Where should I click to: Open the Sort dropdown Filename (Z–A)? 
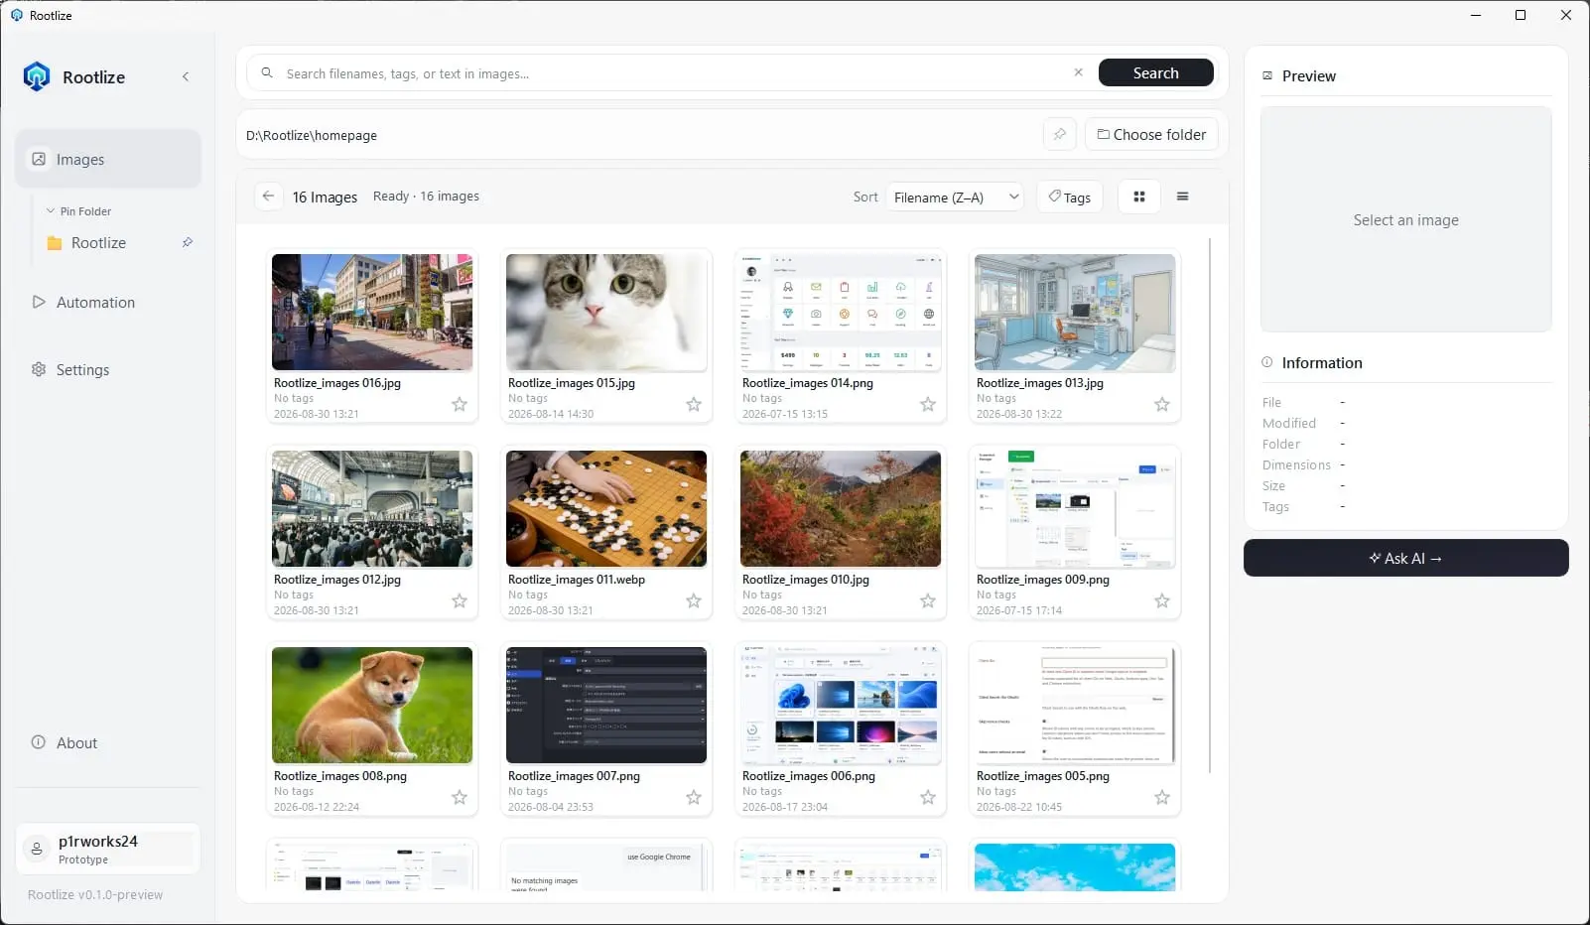pos(955,197)
